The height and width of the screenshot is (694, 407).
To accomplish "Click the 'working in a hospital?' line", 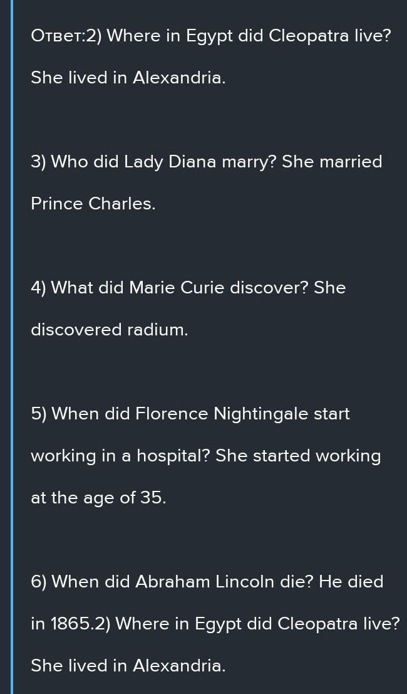I will click(206, 456).
